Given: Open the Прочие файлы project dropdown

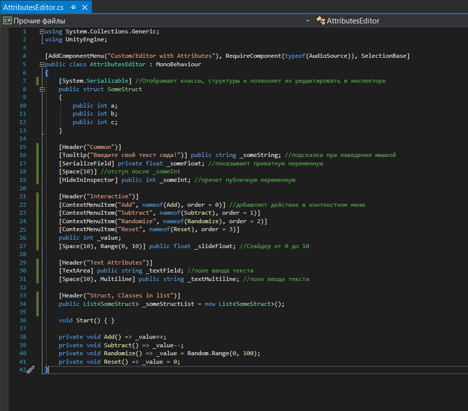Looking at the screenshot, I should point(307,21).
